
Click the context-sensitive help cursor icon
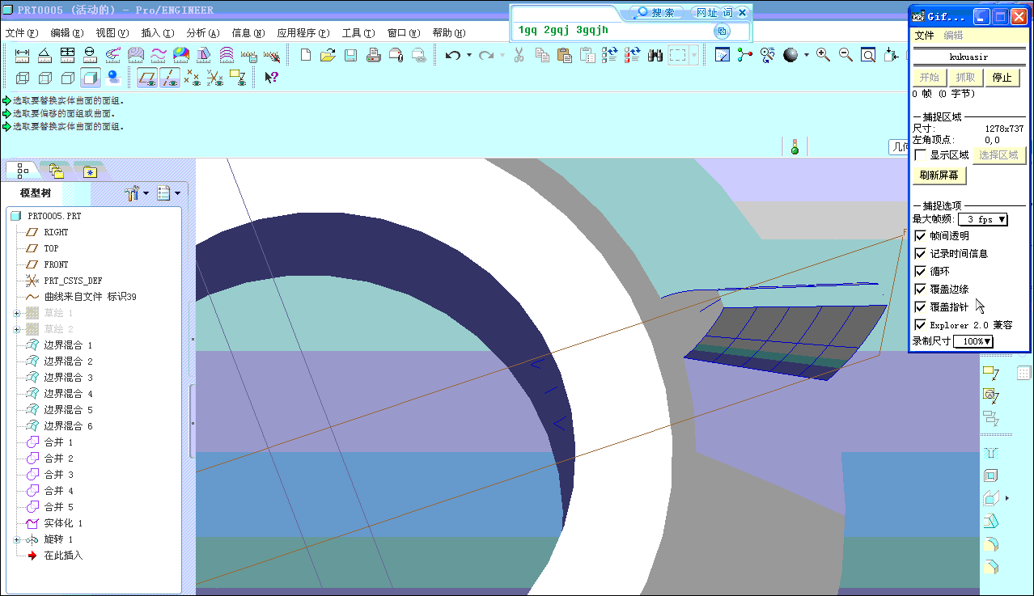click(x=272, y=78)
